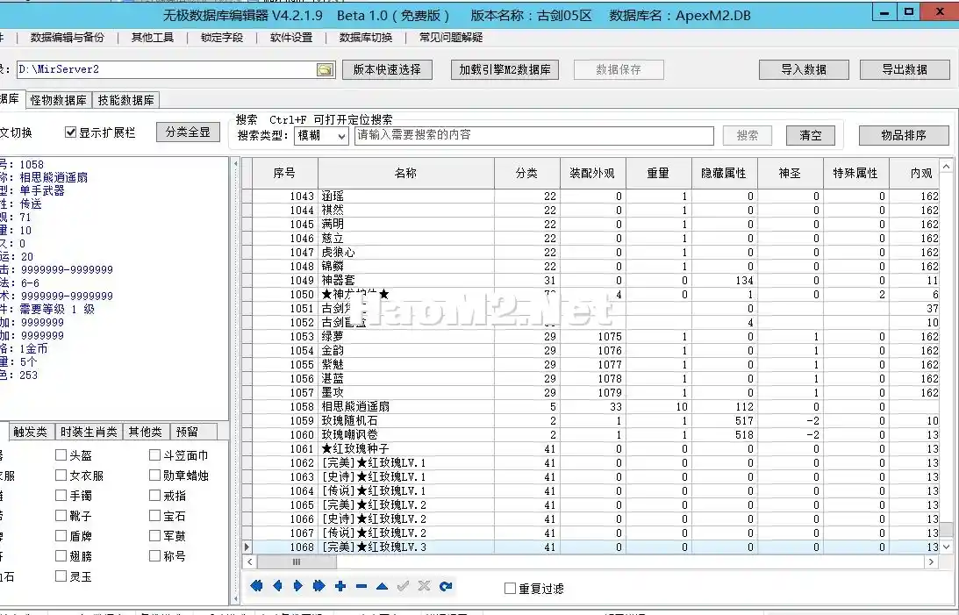
Task: Select 触发类 category tab
Action: [31, 432]
